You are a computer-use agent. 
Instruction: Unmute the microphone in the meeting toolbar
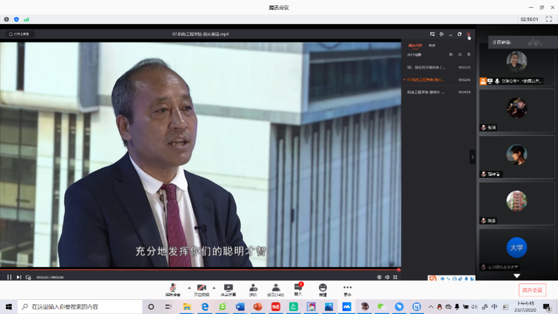point(172,288)
